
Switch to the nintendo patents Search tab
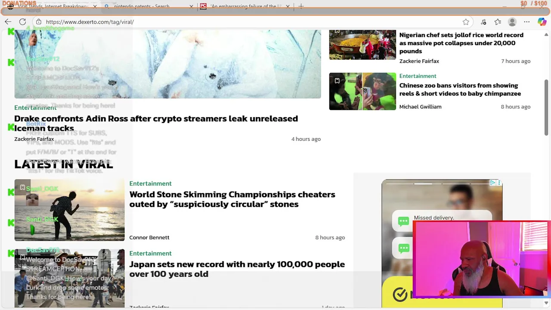149,6
